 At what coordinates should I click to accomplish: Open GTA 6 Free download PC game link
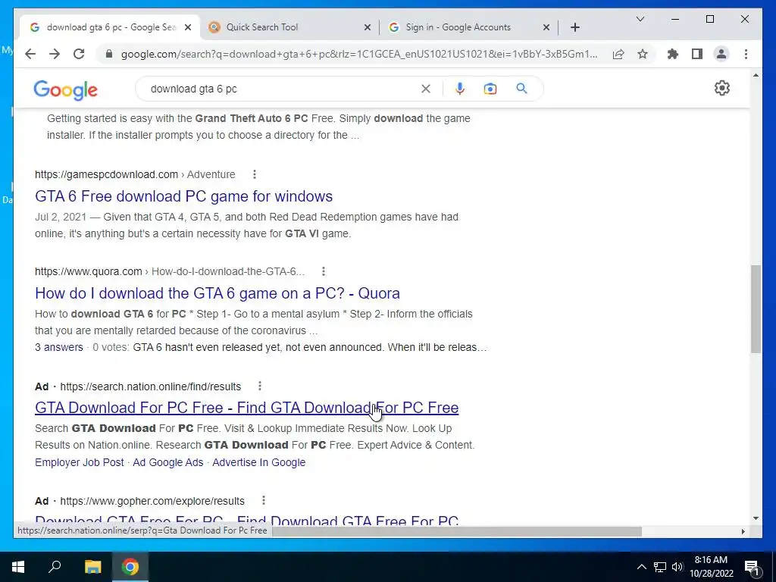(x=183, y=196)
